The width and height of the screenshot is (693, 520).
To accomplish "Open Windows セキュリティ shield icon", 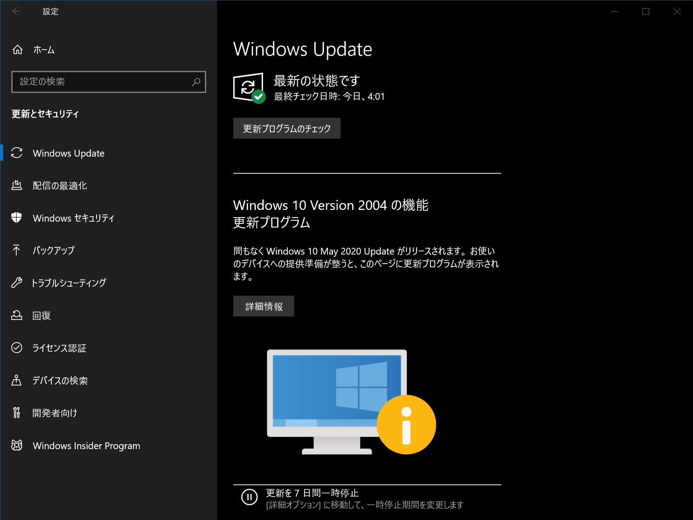I will (17, 218).
